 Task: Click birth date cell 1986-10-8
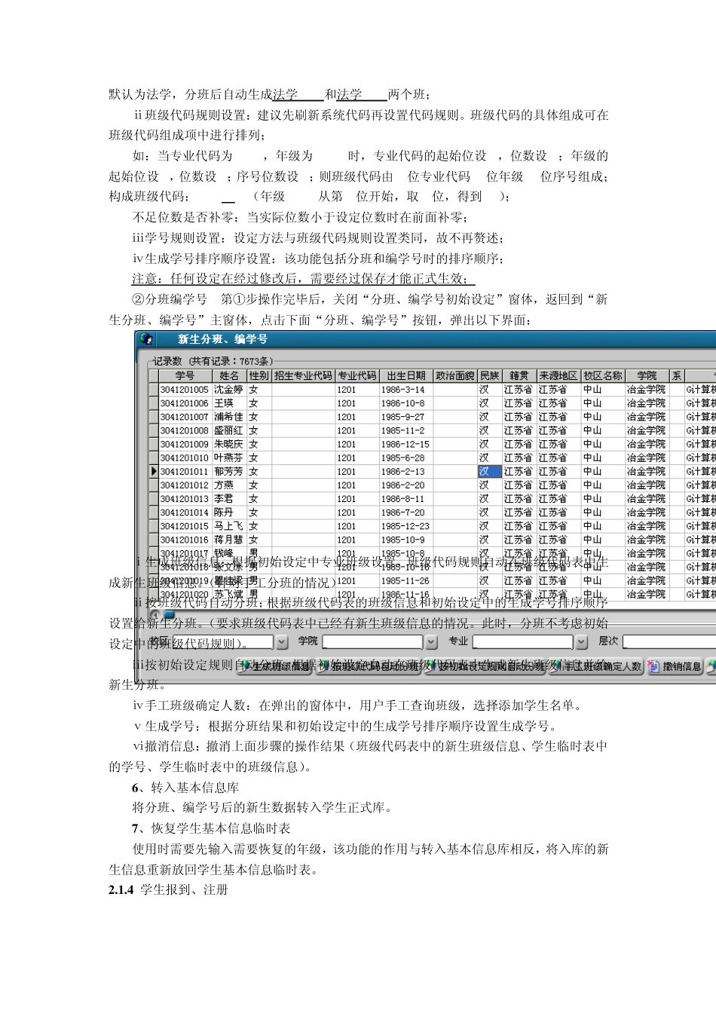point(405,403)
